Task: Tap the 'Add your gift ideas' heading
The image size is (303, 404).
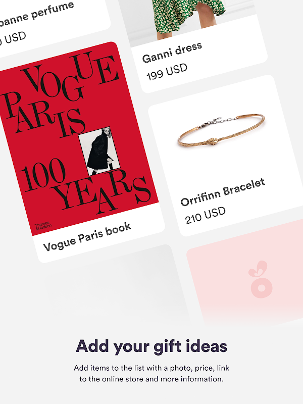Action: point(151,346)
